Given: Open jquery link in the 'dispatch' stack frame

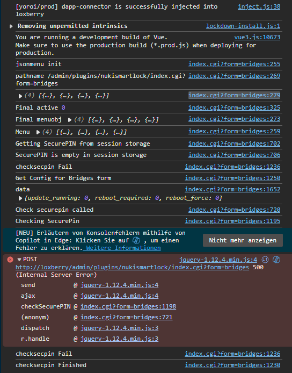Looking at the screenshot, I should (x=119, y=328).
